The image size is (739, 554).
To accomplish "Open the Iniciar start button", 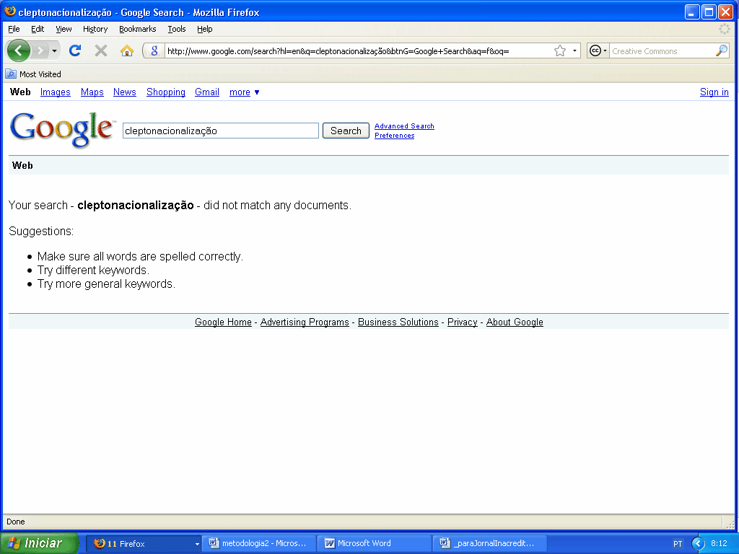I will pos(40,543).
